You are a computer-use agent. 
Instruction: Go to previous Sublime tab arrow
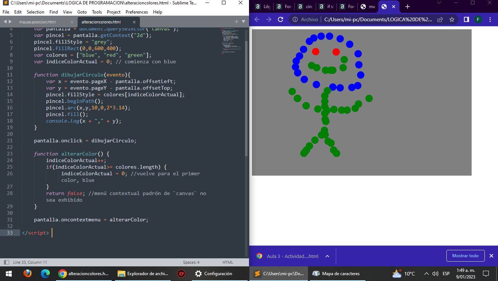coord(5,22)
